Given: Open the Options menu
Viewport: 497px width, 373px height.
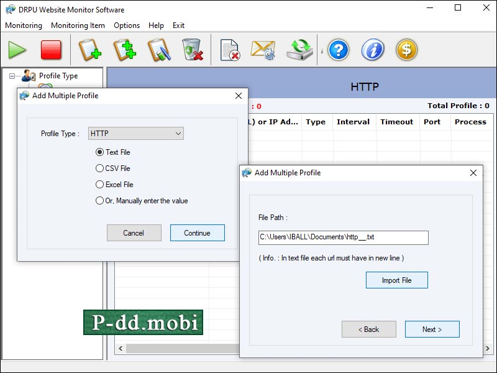Looking at the screenshot, I should (127, 25).
